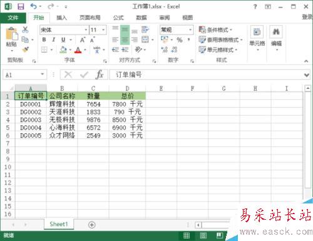
Task: Cut selection with scissors icon
Action: click(25, 29)
